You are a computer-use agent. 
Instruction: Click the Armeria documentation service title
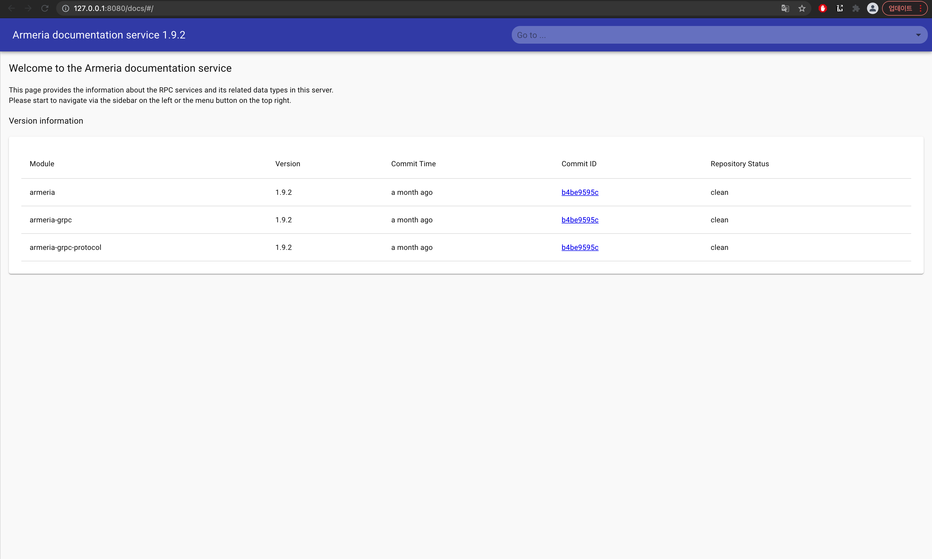pos(99,35)
